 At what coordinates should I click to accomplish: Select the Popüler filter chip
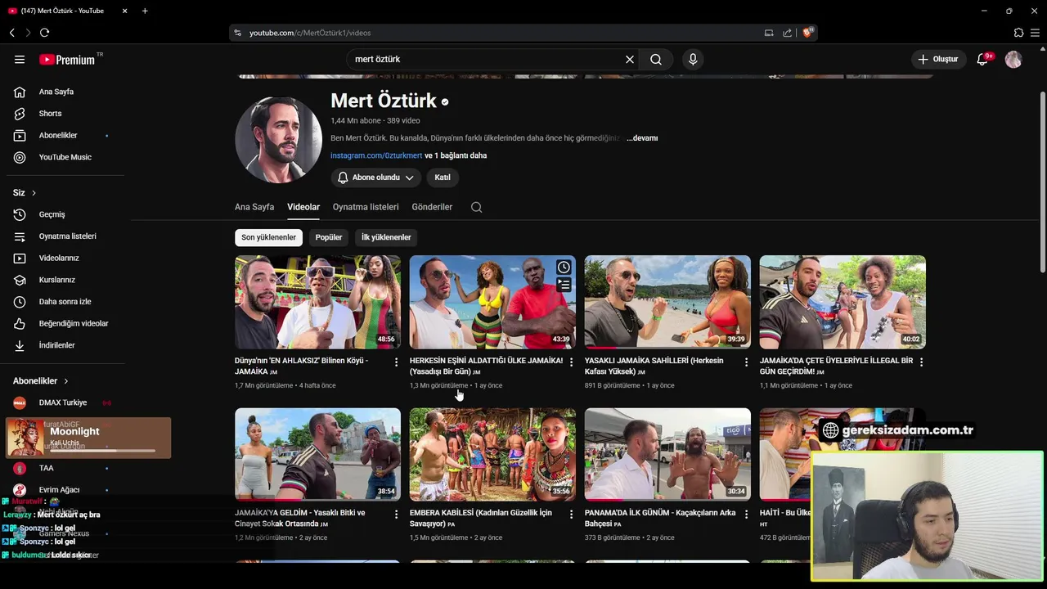329,237
